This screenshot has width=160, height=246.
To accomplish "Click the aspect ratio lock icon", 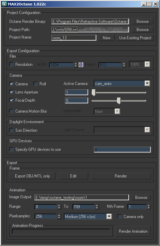I will point(81,64).
